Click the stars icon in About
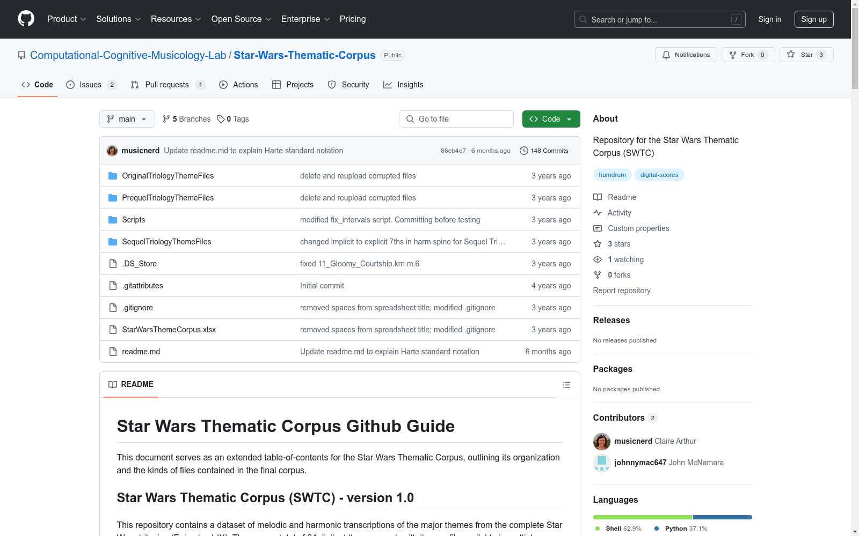Screen dimensions: 859x536 click(x=598, y=244)
